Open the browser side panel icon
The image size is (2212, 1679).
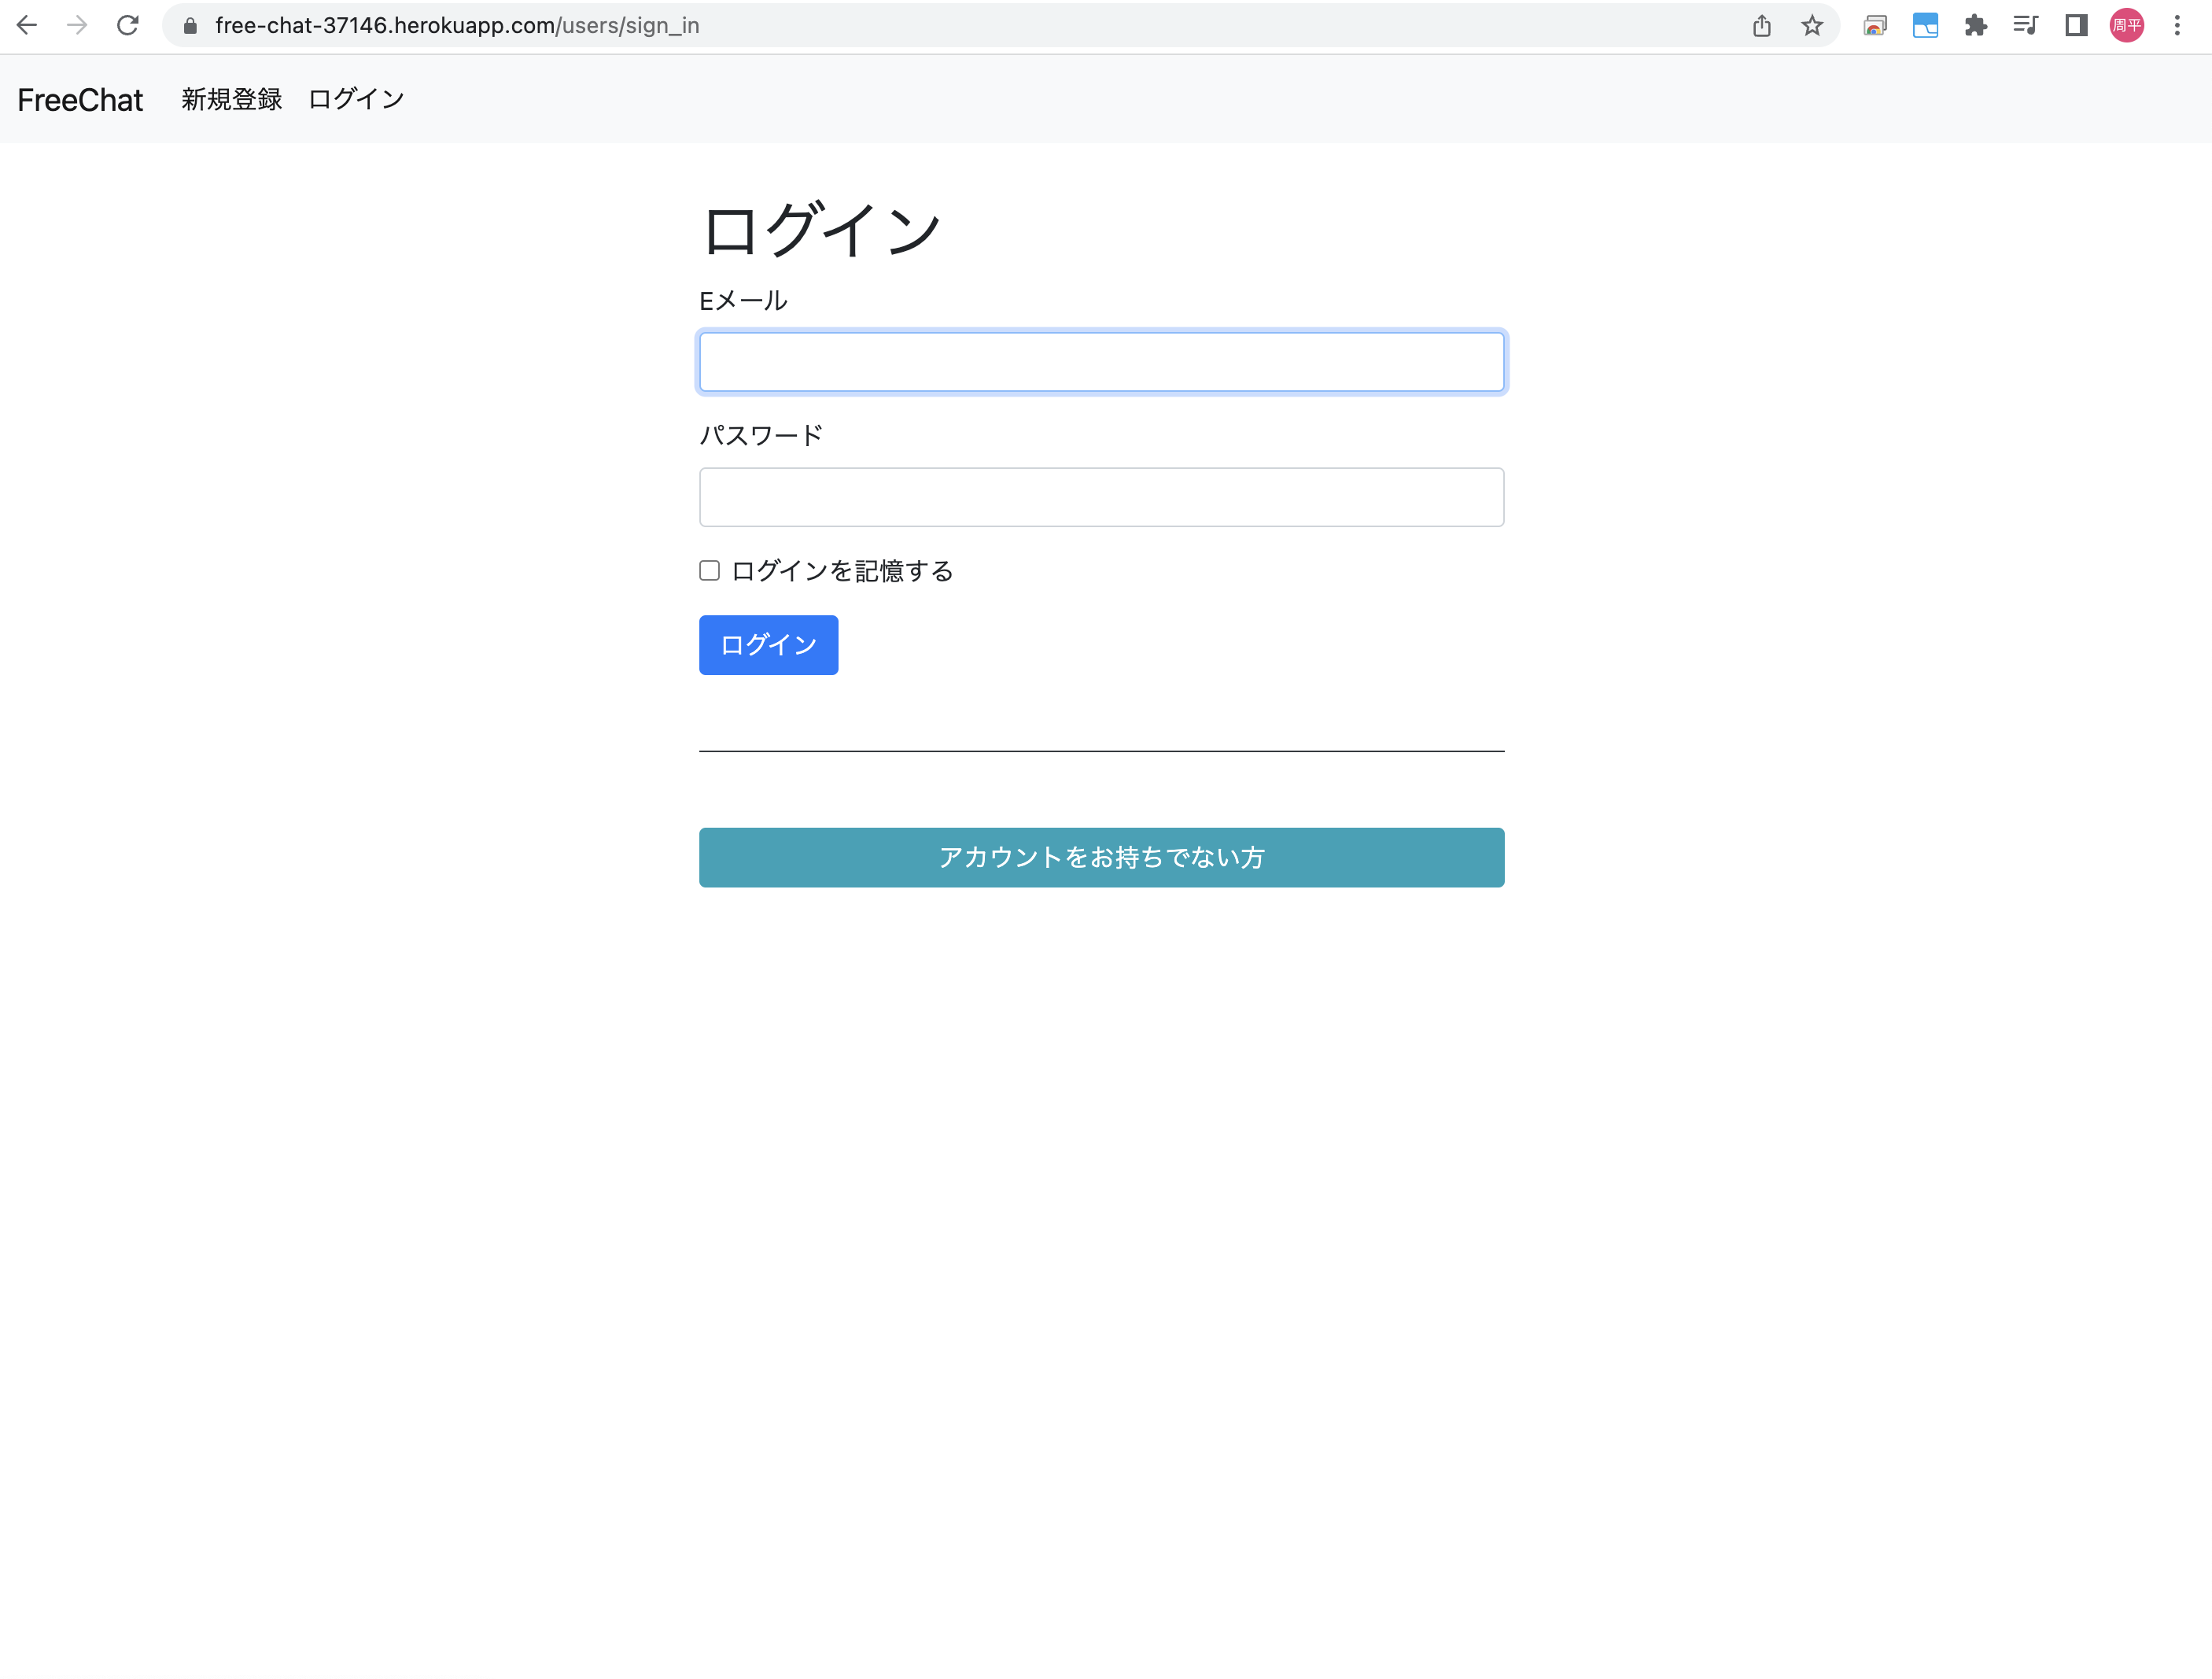tap(2076, 25)
